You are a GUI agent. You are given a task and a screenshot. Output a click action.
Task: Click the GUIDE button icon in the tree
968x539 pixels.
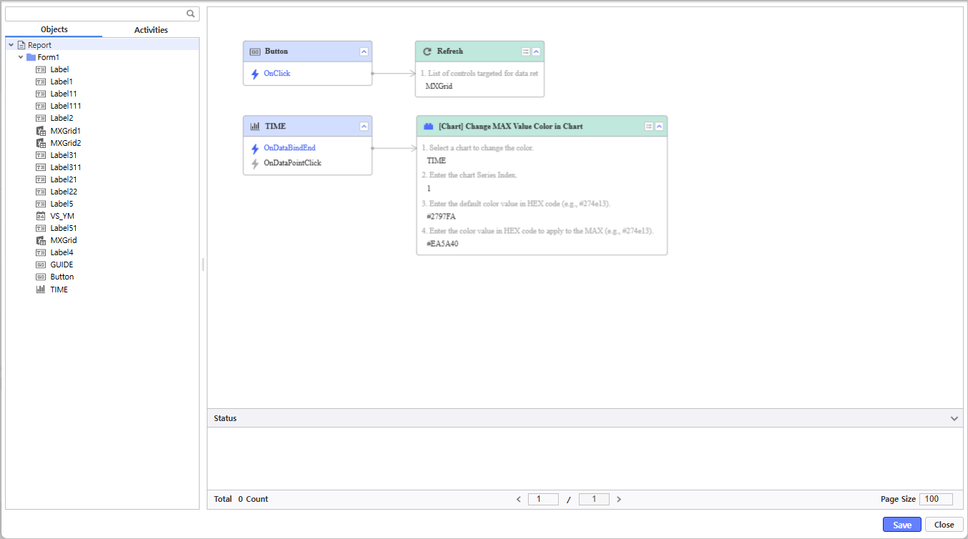tap(41, 264)
